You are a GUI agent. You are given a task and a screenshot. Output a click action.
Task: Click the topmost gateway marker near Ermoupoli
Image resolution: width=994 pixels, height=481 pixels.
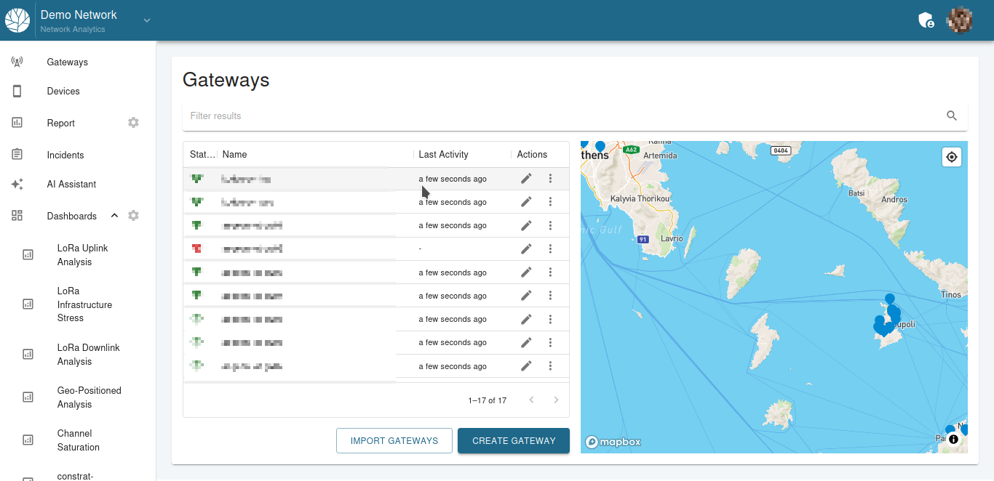tap(889, 299)
